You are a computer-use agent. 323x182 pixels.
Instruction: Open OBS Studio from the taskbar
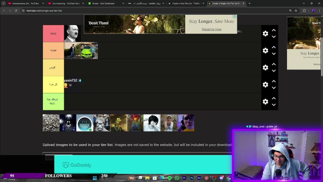[214, 178]
